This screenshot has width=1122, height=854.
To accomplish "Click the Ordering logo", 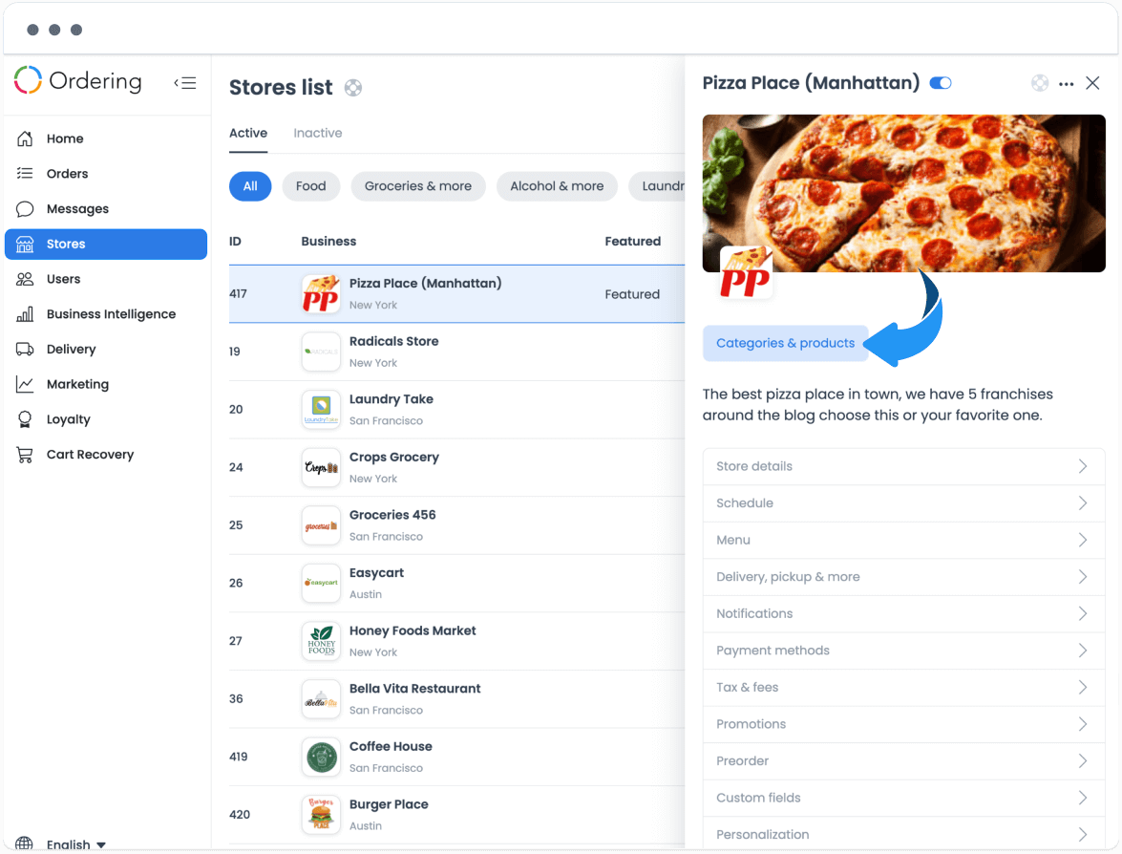I will [78, 81].
